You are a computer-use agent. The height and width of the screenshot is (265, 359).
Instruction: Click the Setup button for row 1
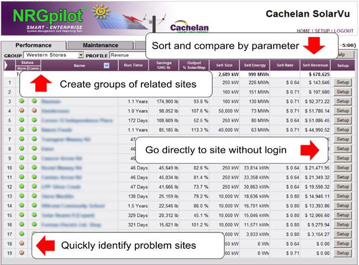coord(343,83)
